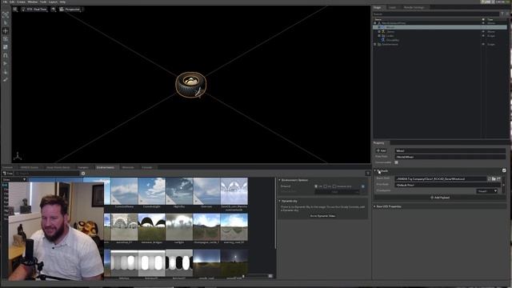This screenshot has height=288, width=512.
Task: Click the Add button in Property panel
Action: coord(381,150)
